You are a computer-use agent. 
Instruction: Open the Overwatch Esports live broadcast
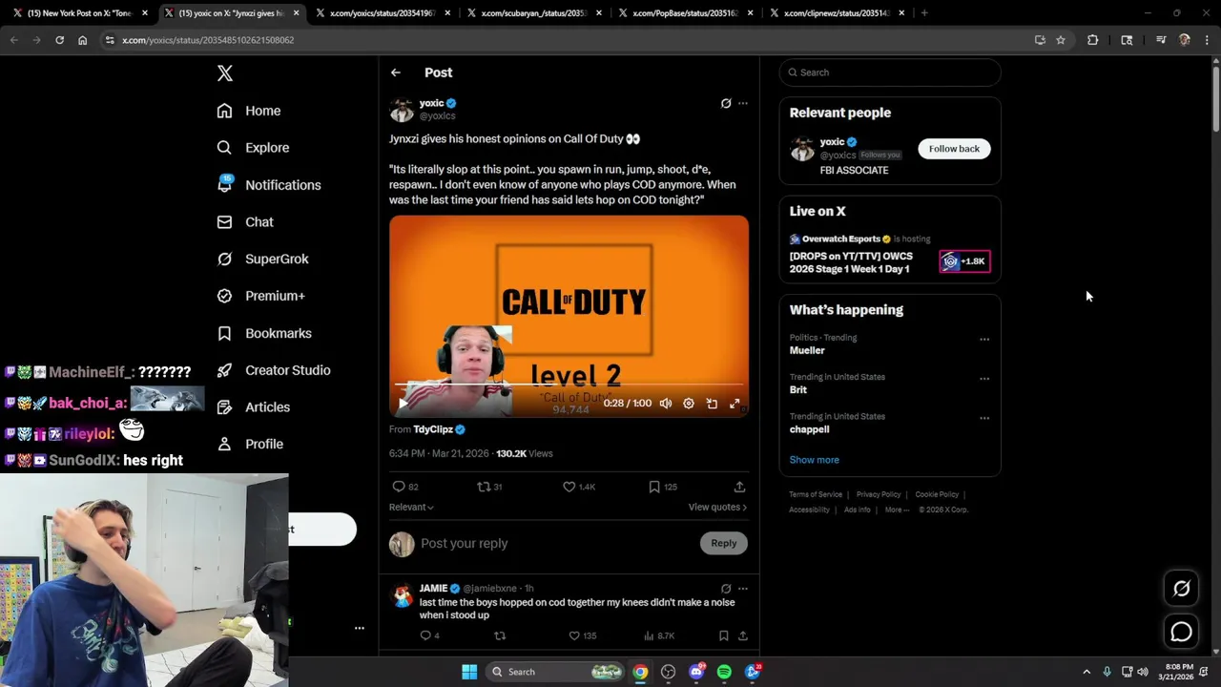tap(889, 255)
